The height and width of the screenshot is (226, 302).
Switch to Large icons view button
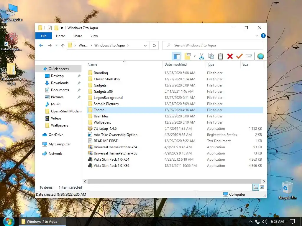tap(262, 187)
